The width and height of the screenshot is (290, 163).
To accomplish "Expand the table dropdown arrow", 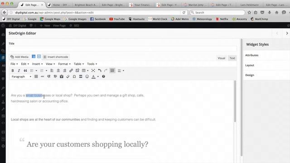I will [x=88, y=71].
